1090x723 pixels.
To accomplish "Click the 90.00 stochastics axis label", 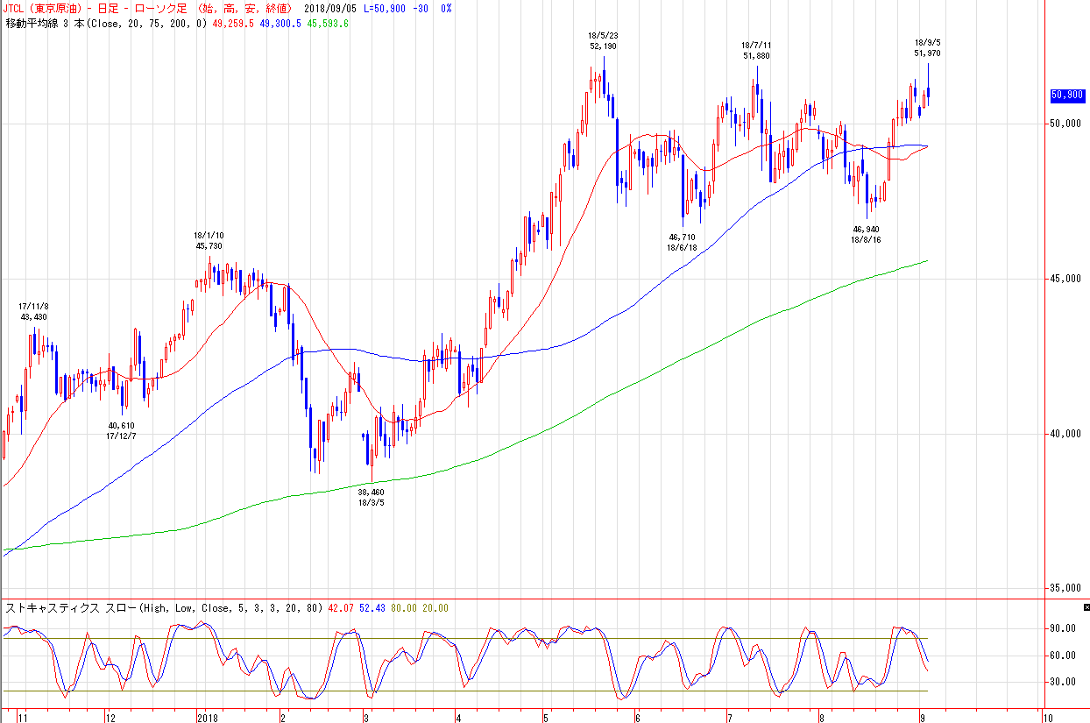I will (1064, 628).
